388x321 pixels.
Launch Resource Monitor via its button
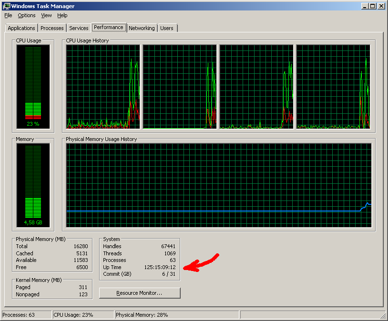140,293
